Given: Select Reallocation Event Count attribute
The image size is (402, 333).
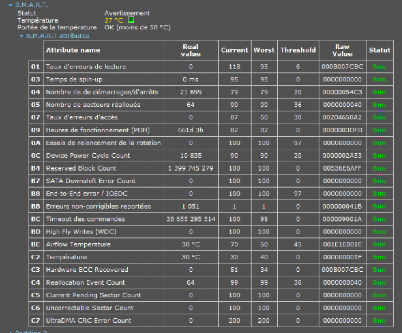Looking at the screenshot, I should [85, 282].
